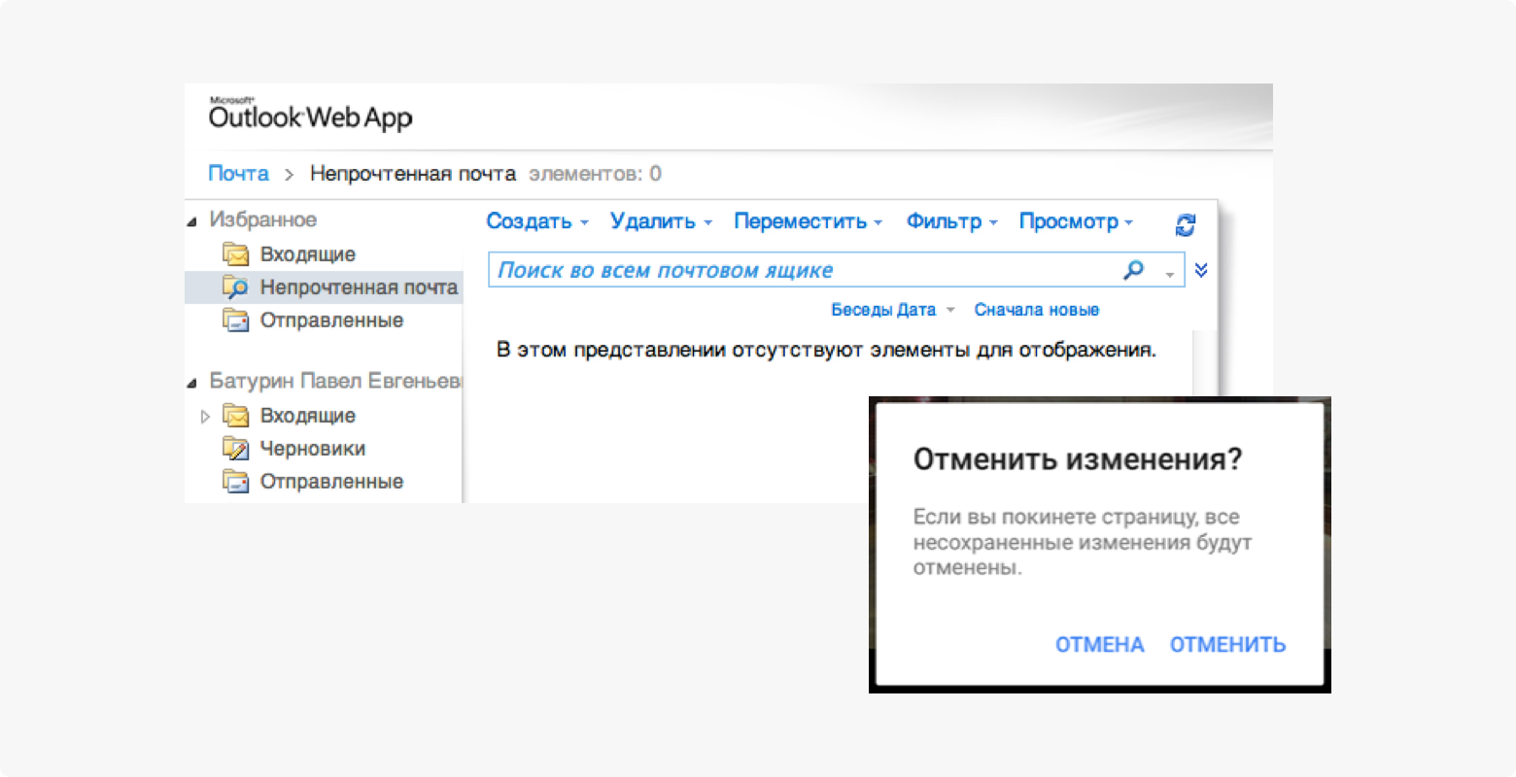Click the Outlook Web App logo
Viewport: 1516px width, 777px height.
(309, 115)
